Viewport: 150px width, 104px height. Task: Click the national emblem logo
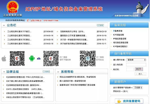point(12,7)
